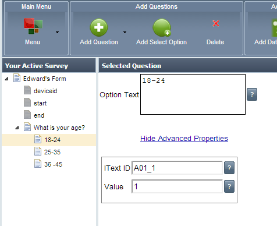Click the green Add Question plus icon

(99, 27)
